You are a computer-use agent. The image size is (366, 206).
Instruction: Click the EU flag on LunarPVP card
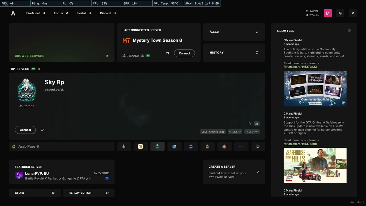[107, 178]
